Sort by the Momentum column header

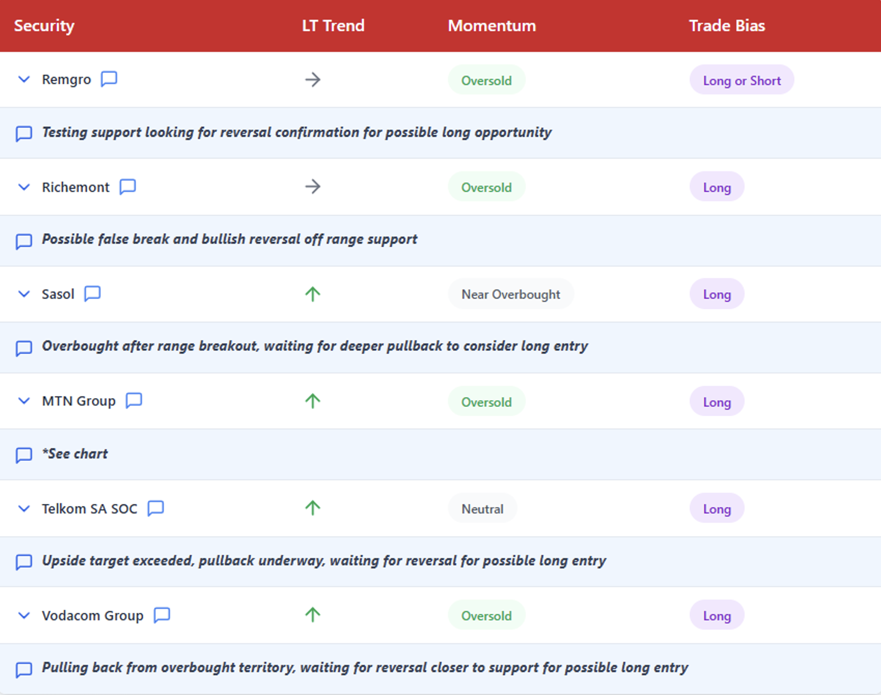click(x=491, y=26)
